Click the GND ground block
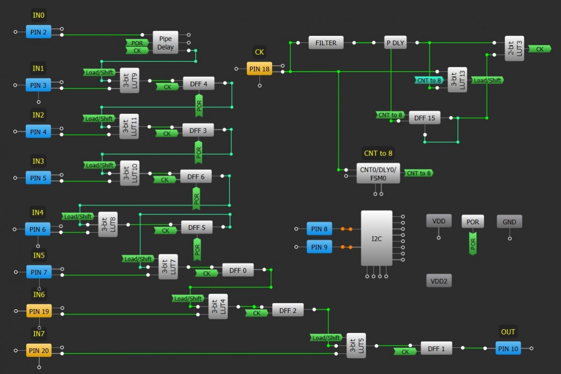Screen dimensions: 561x374 click(x=510, y=222)
